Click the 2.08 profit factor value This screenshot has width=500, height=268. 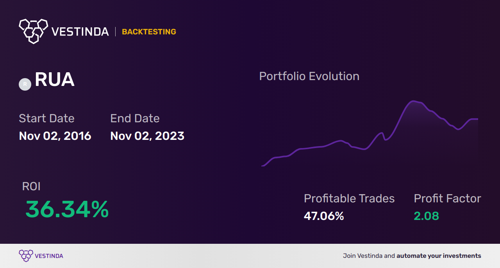426,216
